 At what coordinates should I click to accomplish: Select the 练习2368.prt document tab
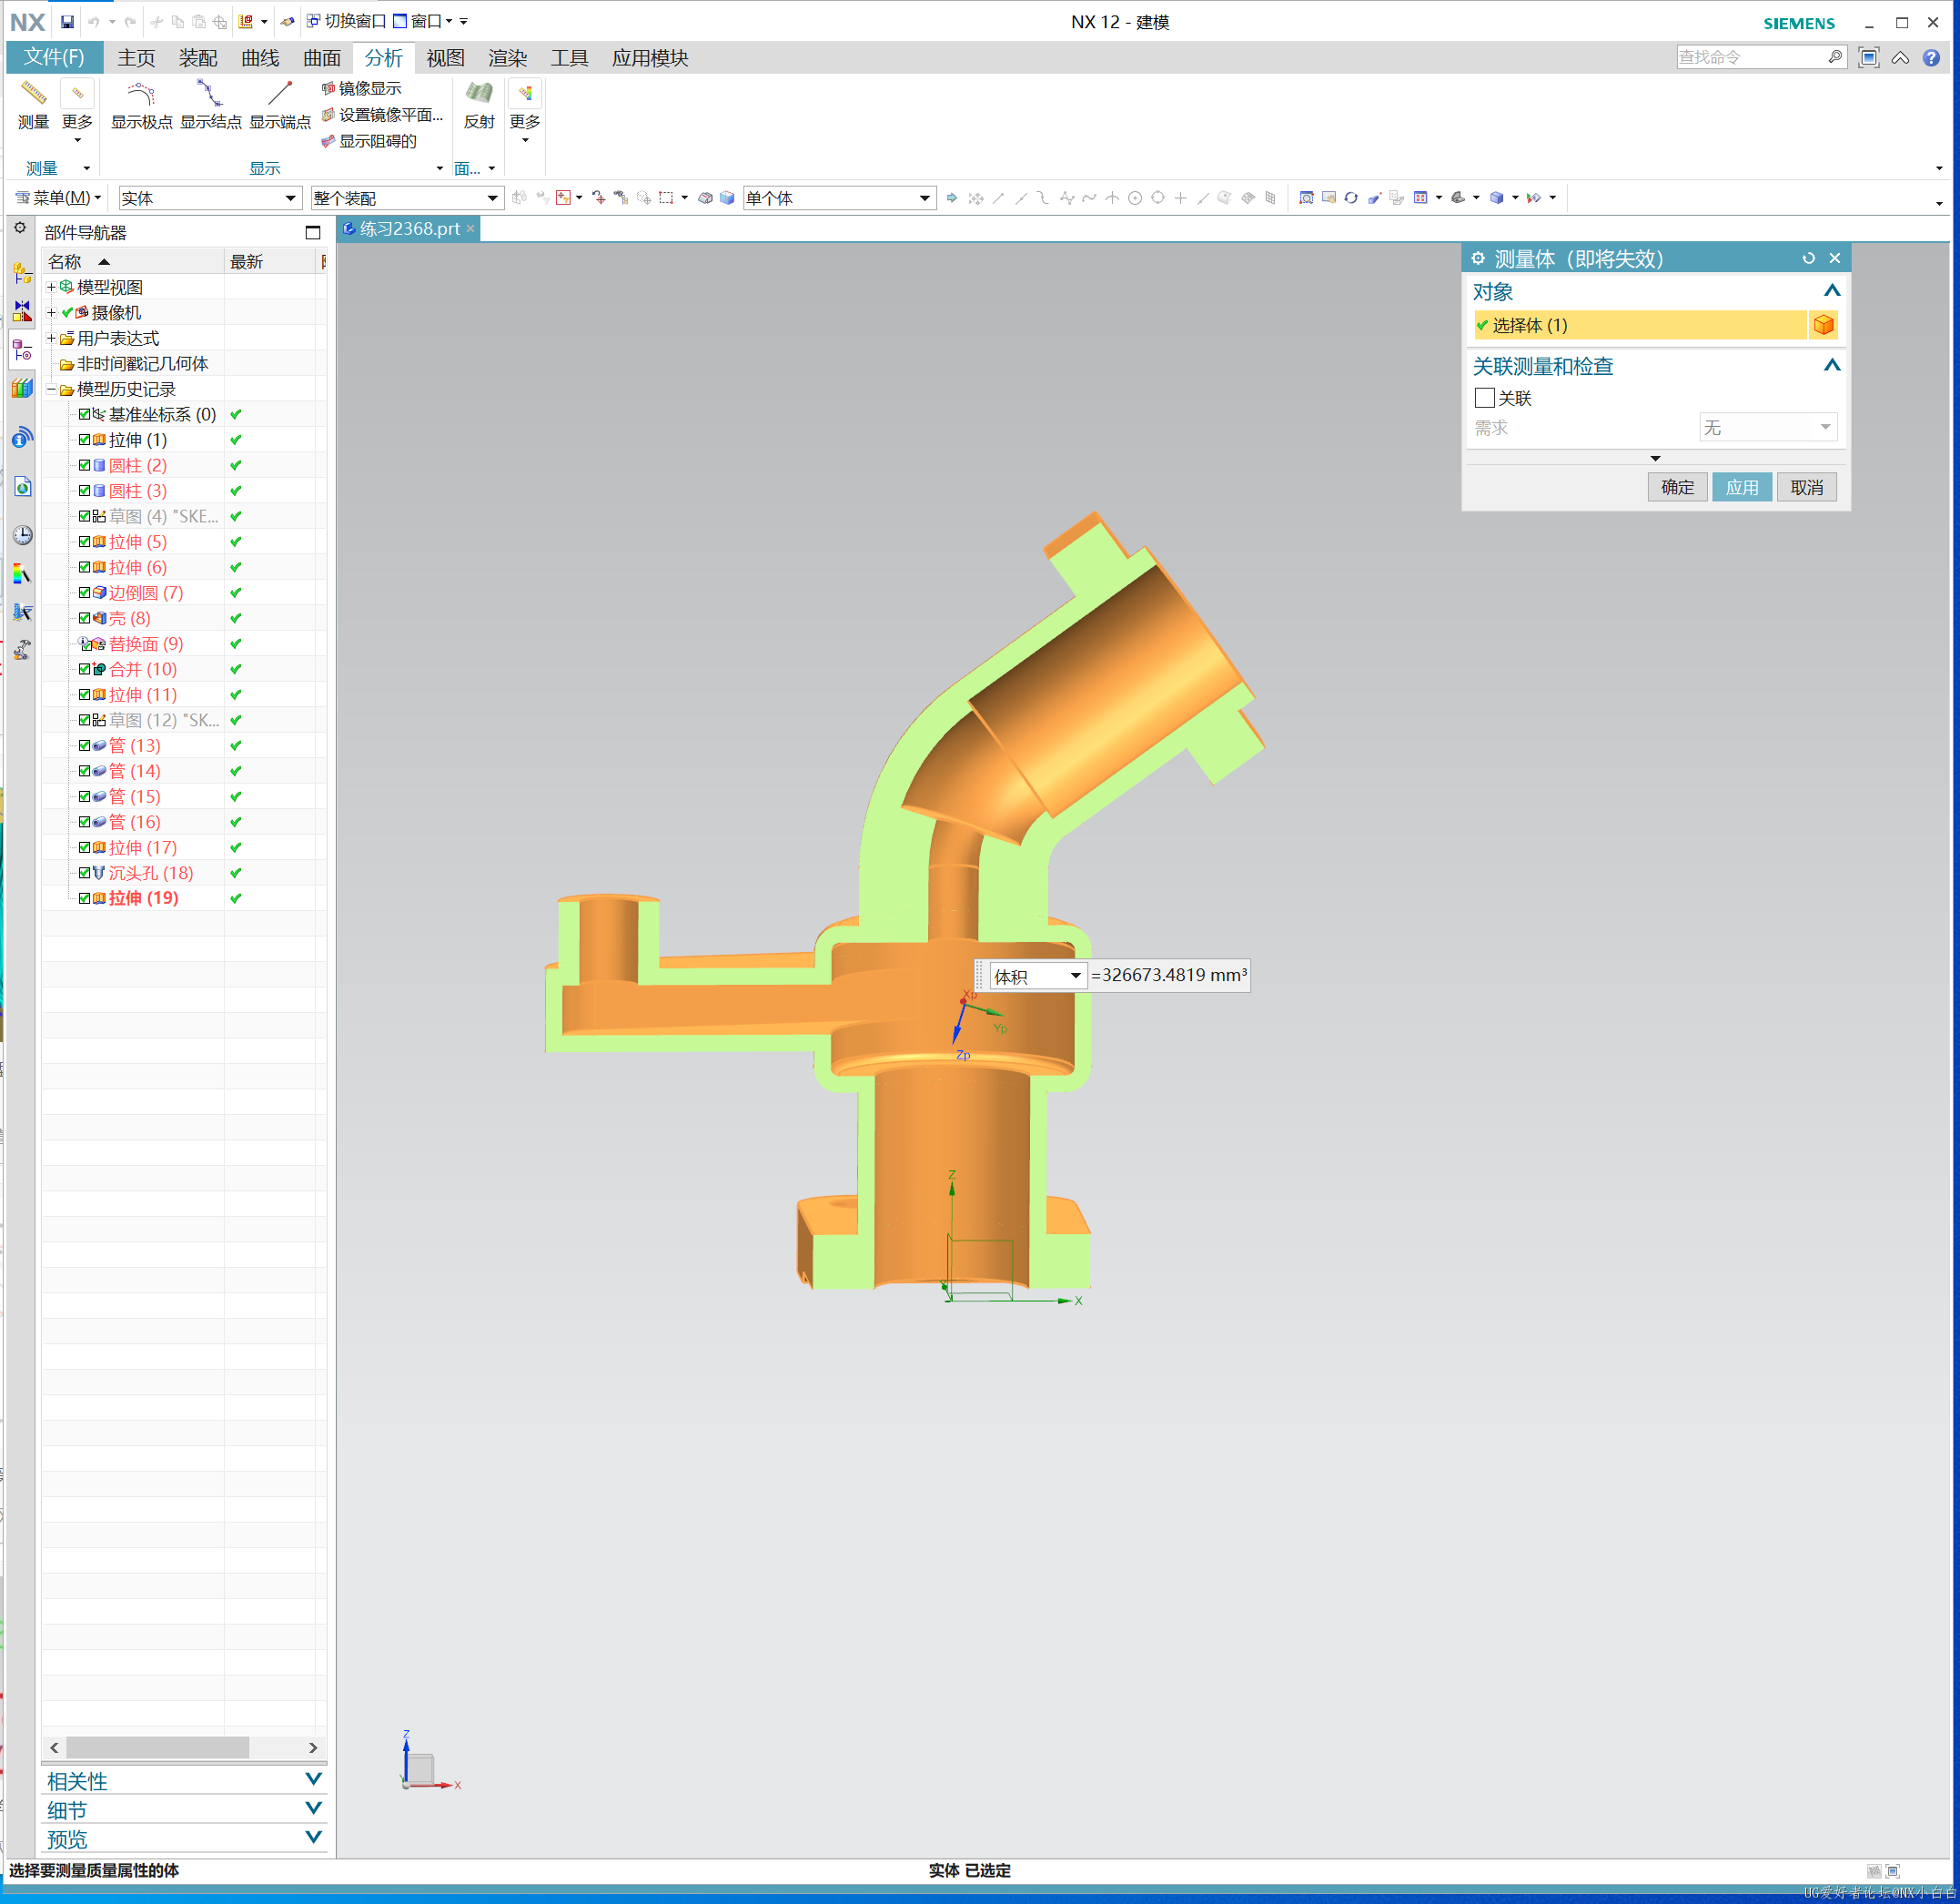[x=409, y=229]
